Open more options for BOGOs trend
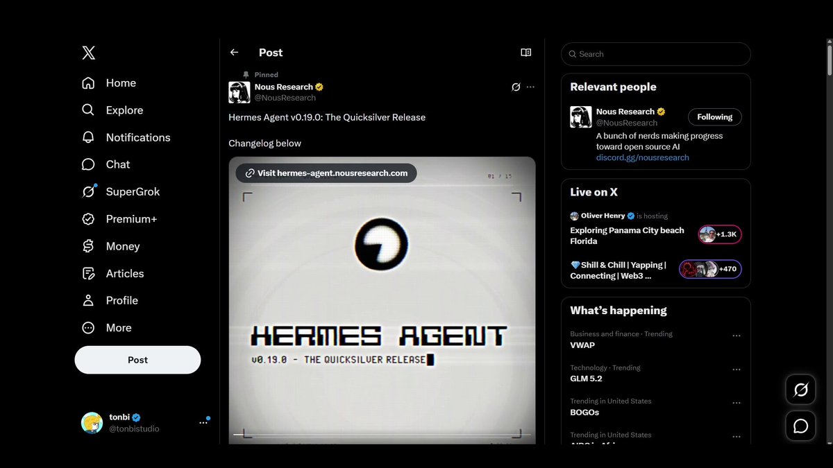 [737, 403]
